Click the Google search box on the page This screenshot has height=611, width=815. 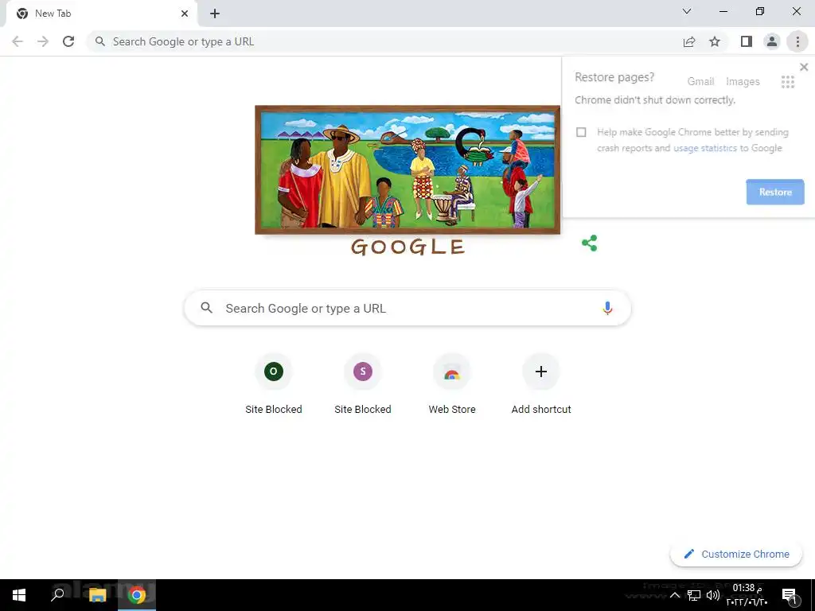pyautogui.click(x=407, y=308)
